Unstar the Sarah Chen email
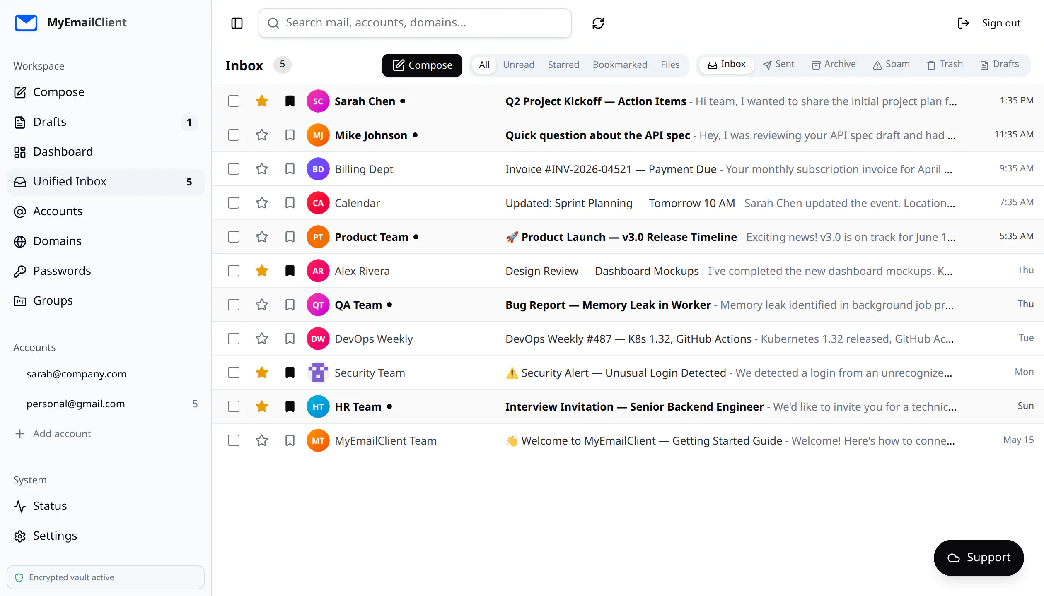 [262, 101]
